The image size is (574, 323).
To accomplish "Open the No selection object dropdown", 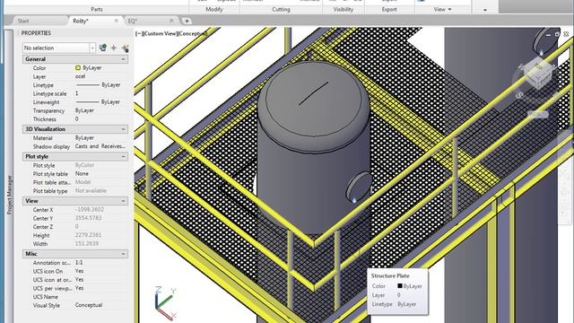I will click(91, 48).
